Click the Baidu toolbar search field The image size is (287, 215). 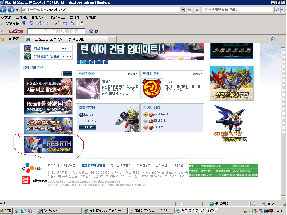point(56,31)
